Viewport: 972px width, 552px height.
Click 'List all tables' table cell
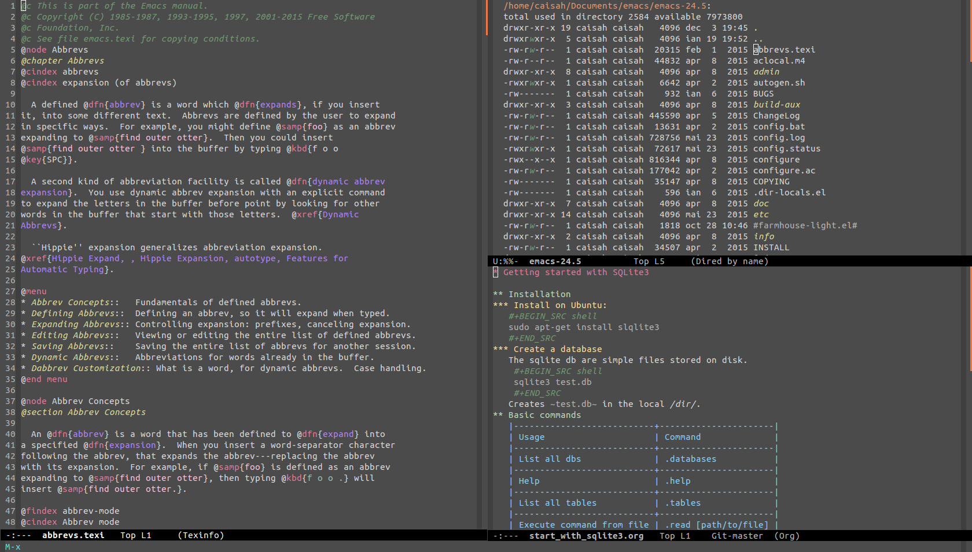tap(557, 503)
